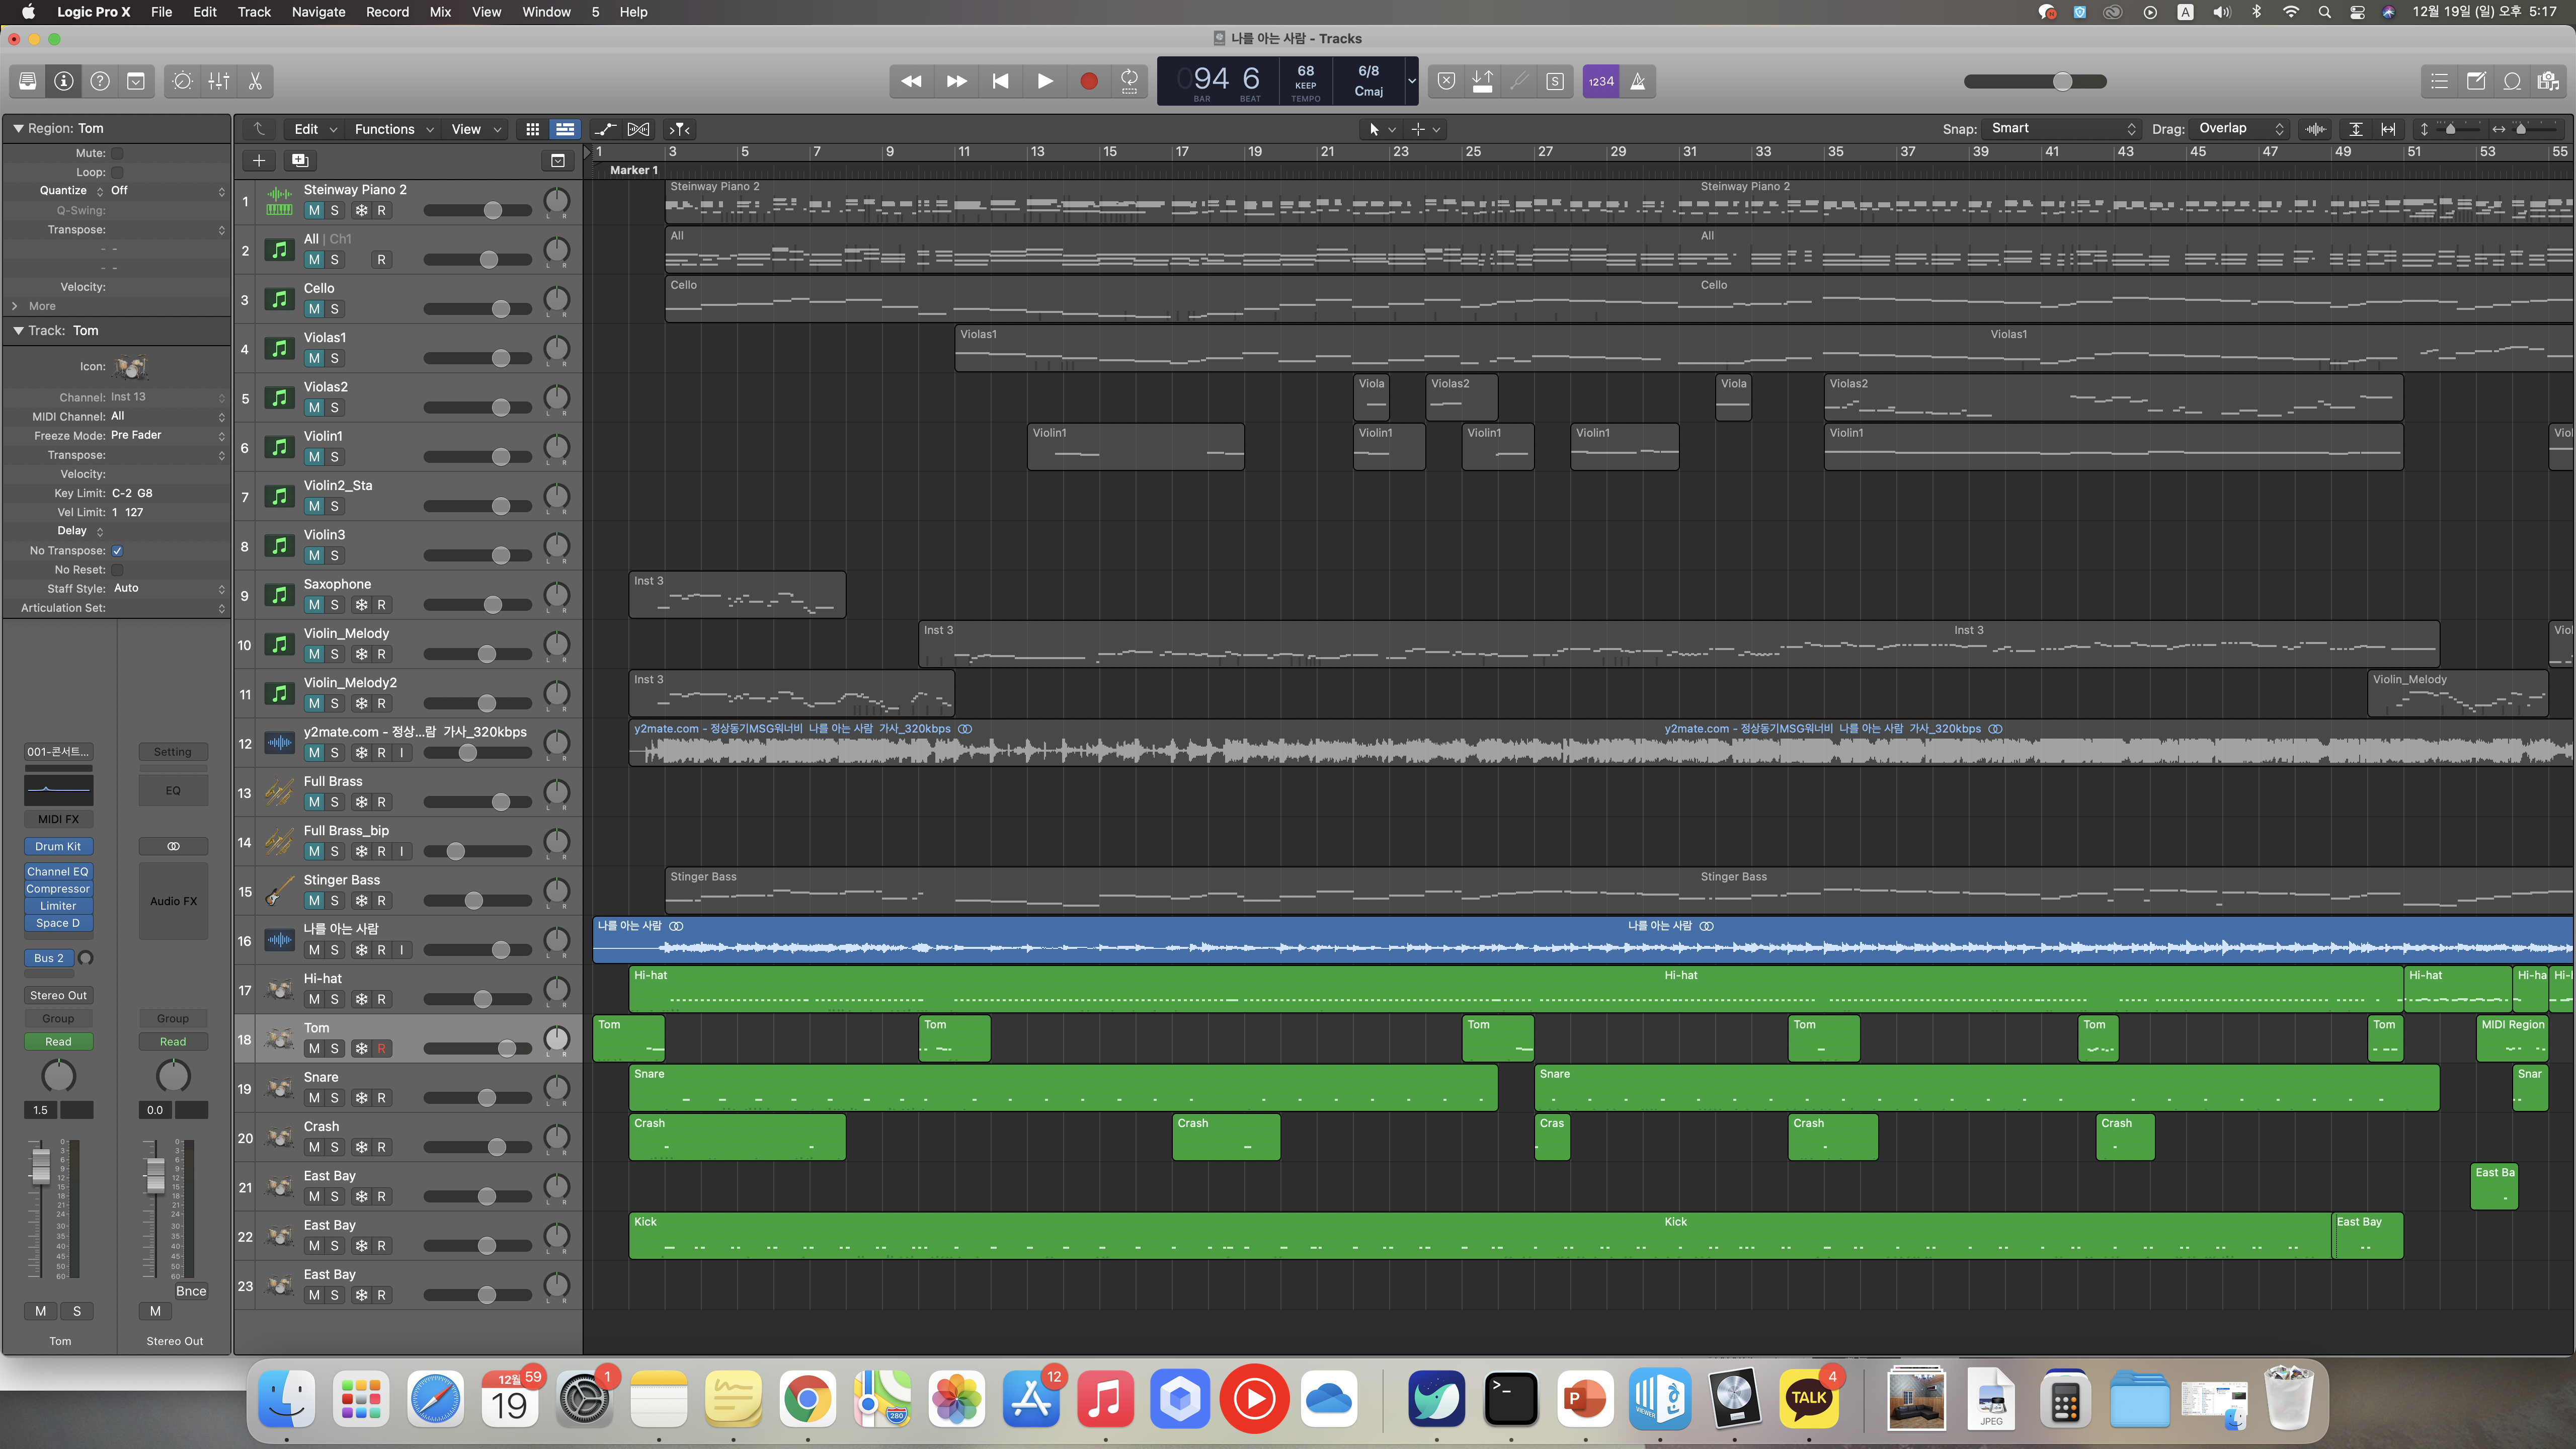Click the Read automation button on Tom strip
The image size is (2576, 1449).
pos(58,1041)
